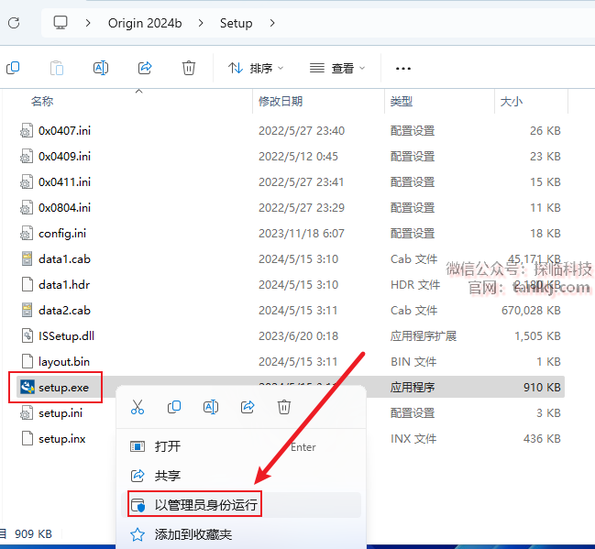This screenshot has height=549, width=595.
Task: Select the 0x0409.ini file icon
Action: click(27, 157)
